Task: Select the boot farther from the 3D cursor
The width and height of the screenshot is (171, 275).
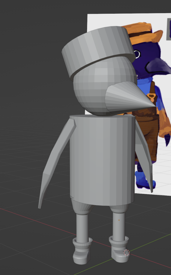Action: (x=82, y=252)
